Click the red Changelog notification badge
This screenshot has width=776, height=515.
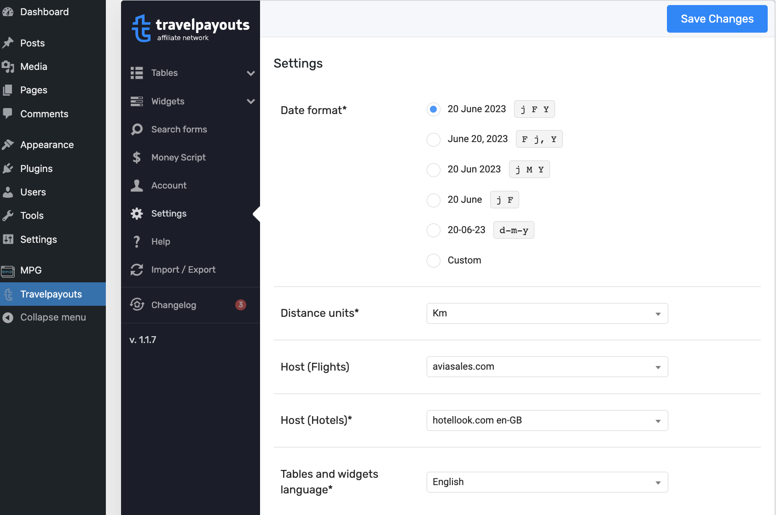point(240,304)
